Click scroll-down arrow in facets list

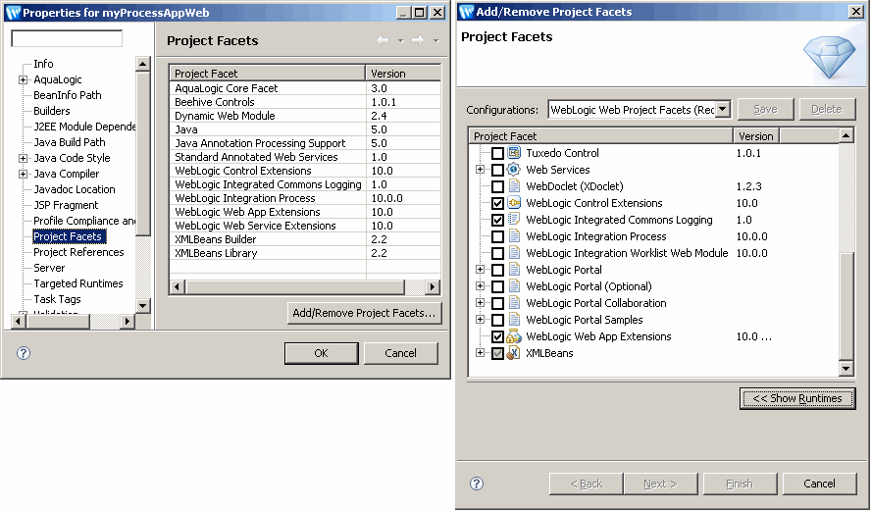click(845, 368)
